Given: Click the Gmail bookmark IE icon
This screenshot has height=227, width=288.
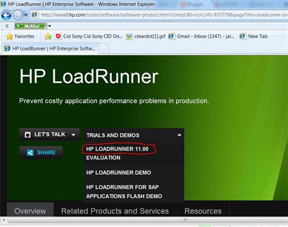Looking at the screenshot, I should click(x=171, y=36).
